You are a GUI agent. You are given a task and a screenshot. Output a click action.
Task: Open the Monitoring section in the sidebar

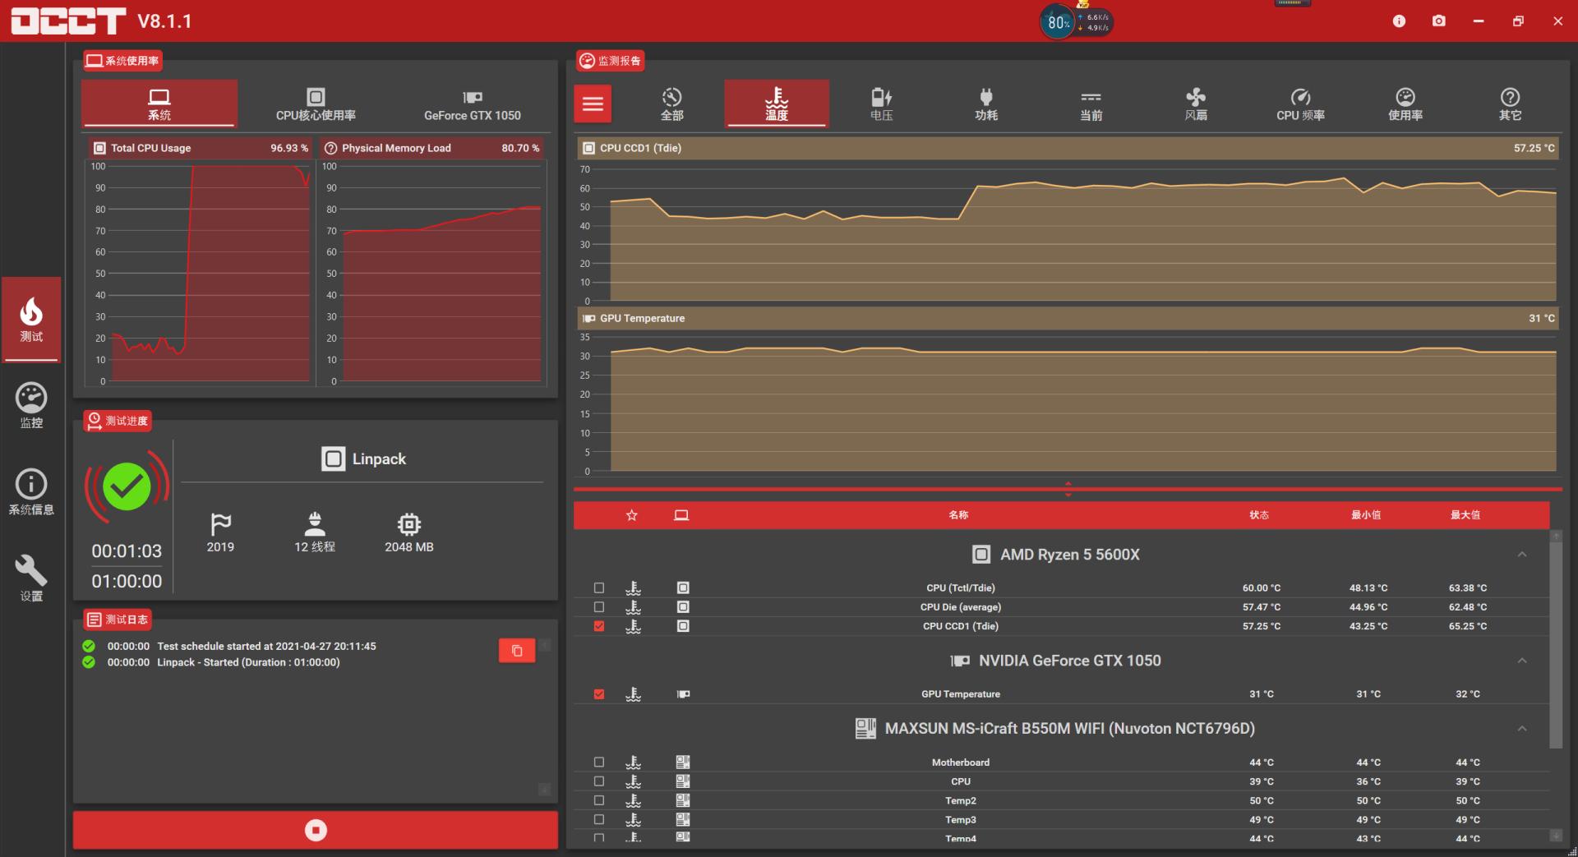31,406
